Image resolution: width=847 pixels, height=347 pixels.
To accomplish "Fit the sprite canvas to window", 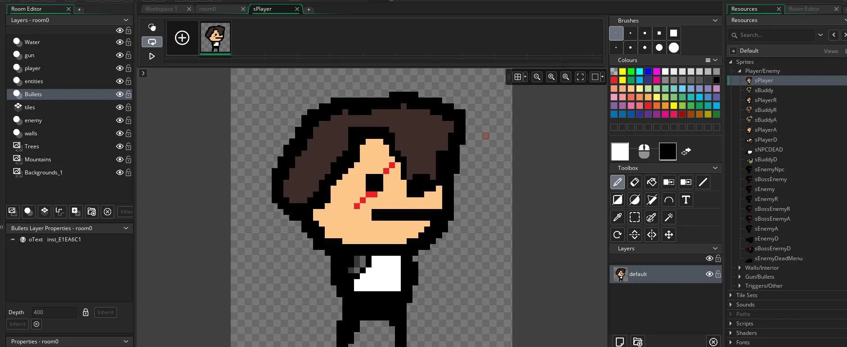I will [580, 77].
